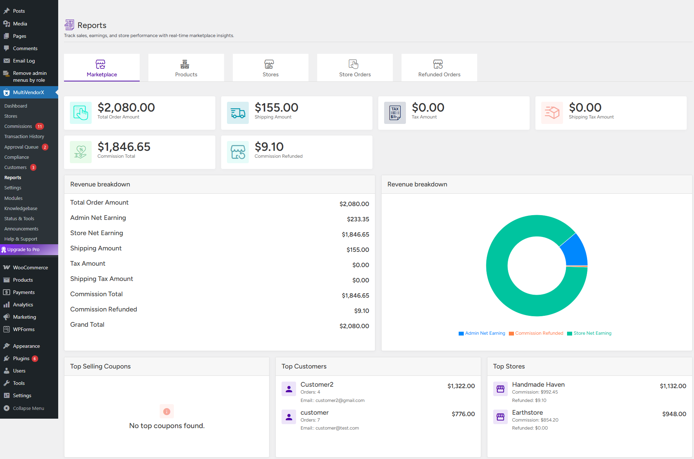Click the Stores tab storefront icon
The width and height of the screenshot is (694, 459).
click(269, 64)
